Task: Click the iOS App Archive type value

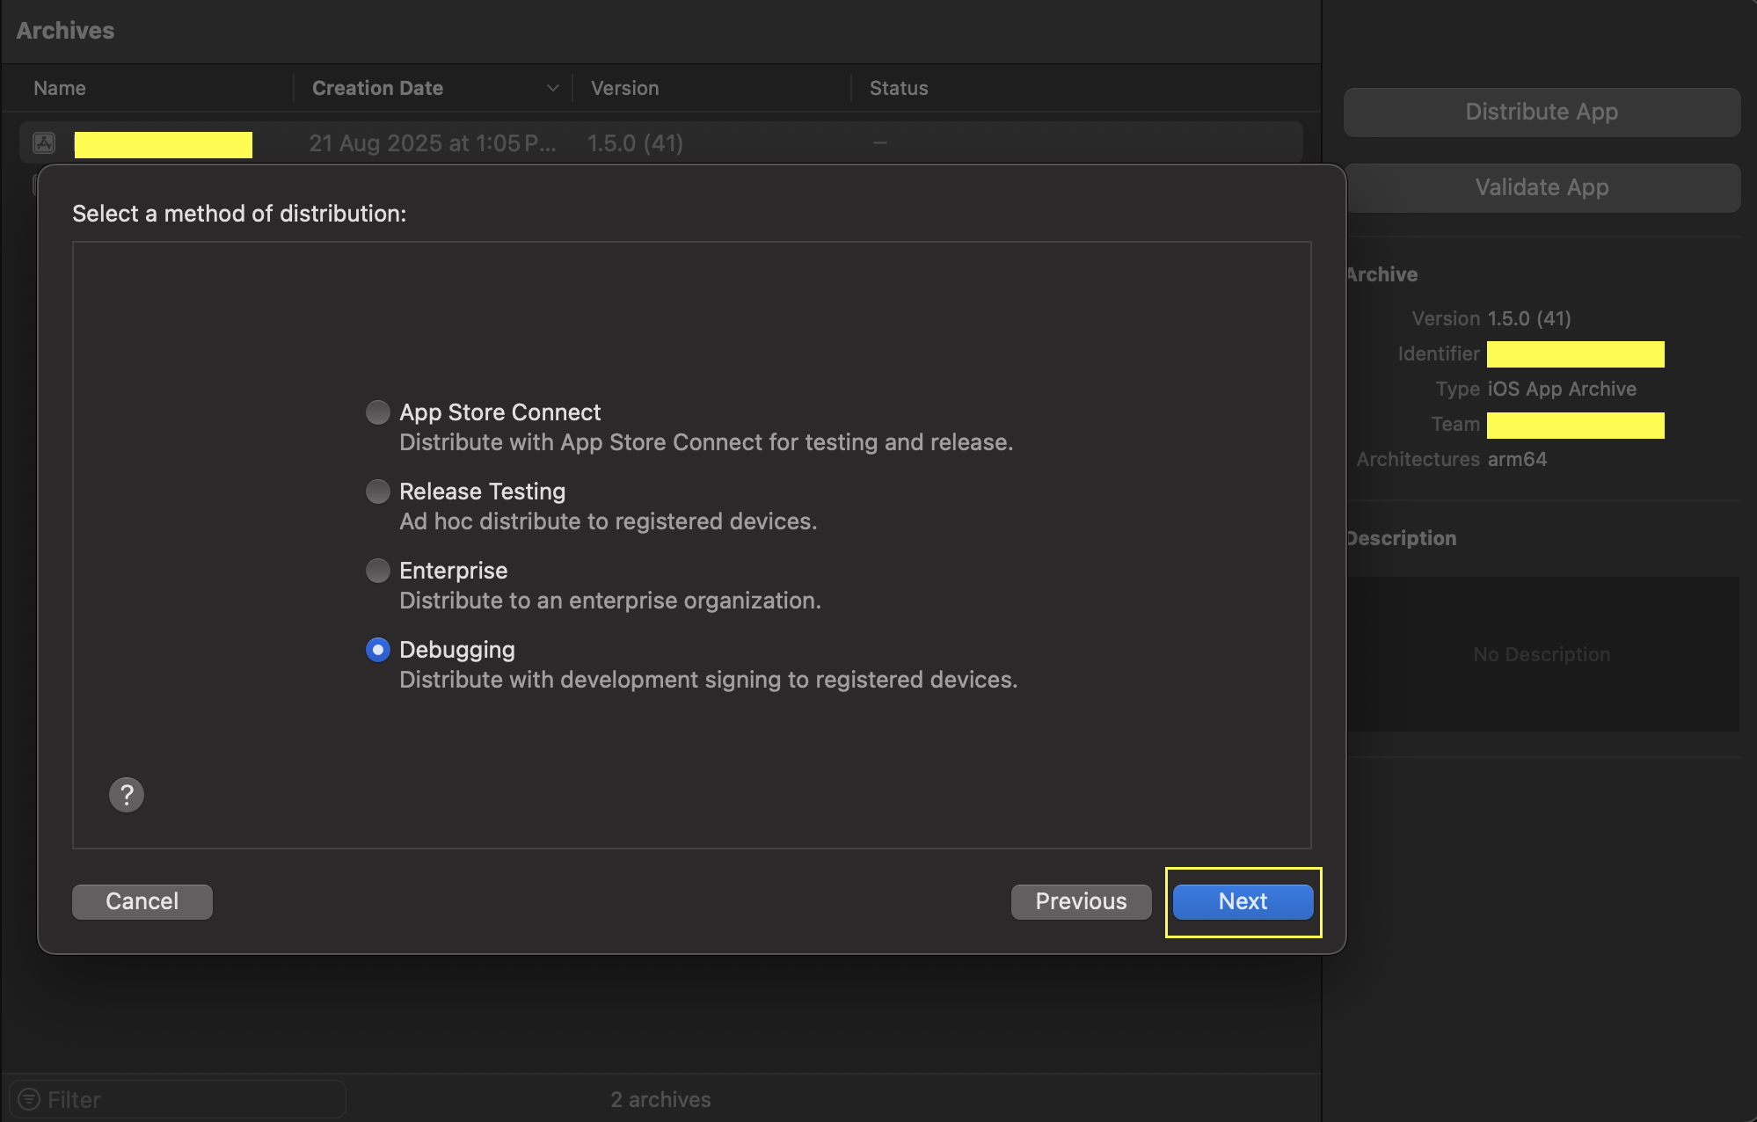Action: [1562, 389]
